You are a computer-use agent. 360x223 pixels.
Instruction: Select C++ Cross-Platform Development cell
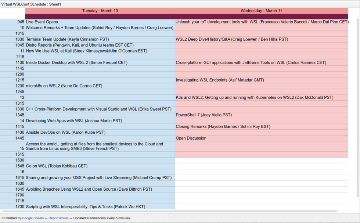[100, 109]
